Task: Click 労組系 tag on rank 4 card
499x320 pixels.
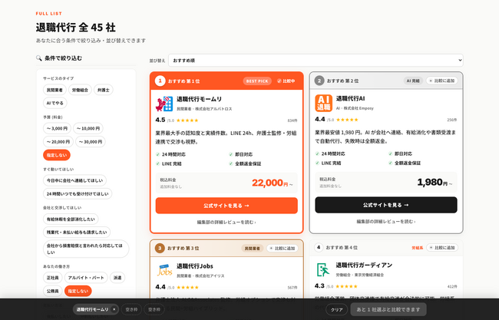Action: click(x=417, y=248)
